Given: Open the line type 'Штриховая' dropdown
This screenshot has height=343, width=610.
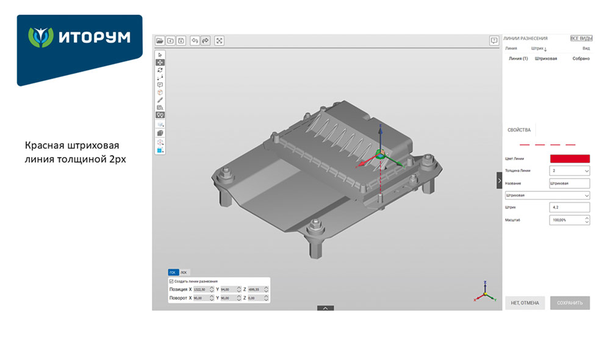Looking at the screenshot, I should pos(547,196).
